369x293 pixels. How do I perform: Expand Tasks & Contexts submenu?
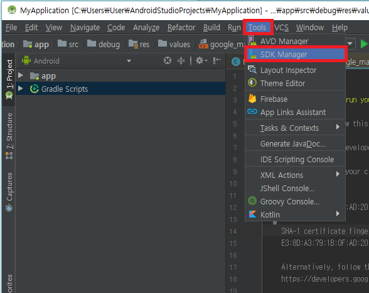coord(295,128)
